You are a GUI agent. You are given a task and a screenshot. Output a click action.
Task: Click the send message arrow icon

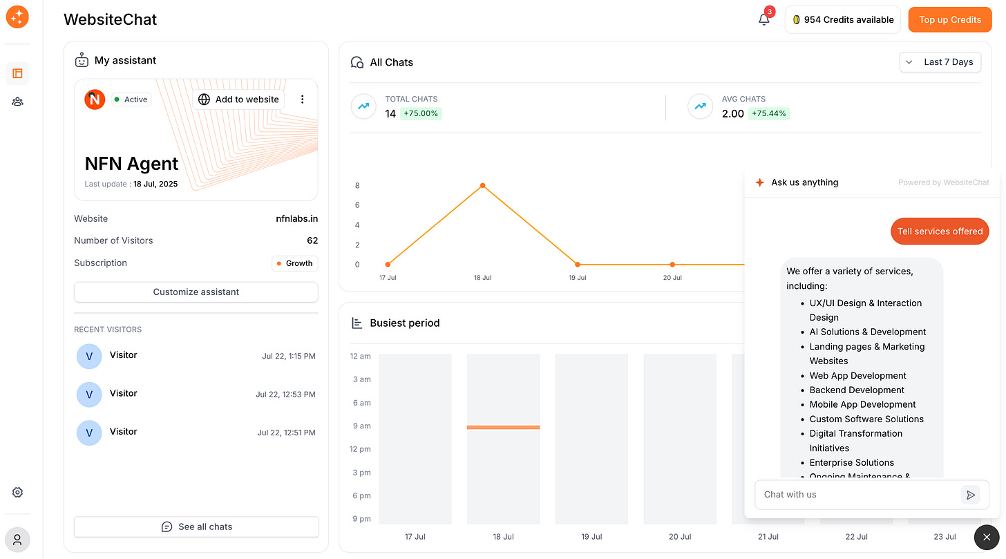[x=970, y=495]
